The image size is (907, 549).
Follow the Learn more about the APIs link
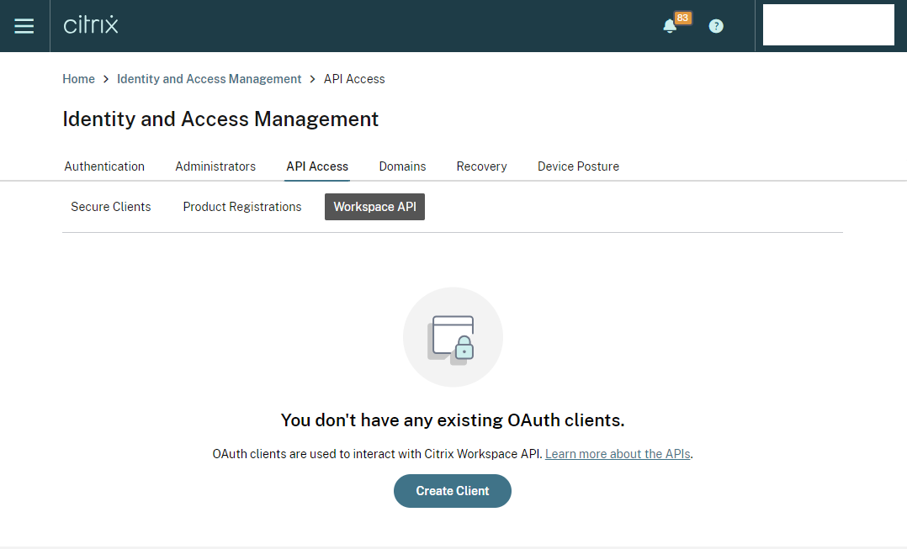pos(618,454)
